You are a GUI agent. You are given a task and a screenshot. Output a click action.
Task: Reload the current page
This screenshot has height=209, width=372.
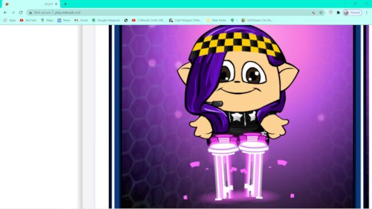(21, 13)
